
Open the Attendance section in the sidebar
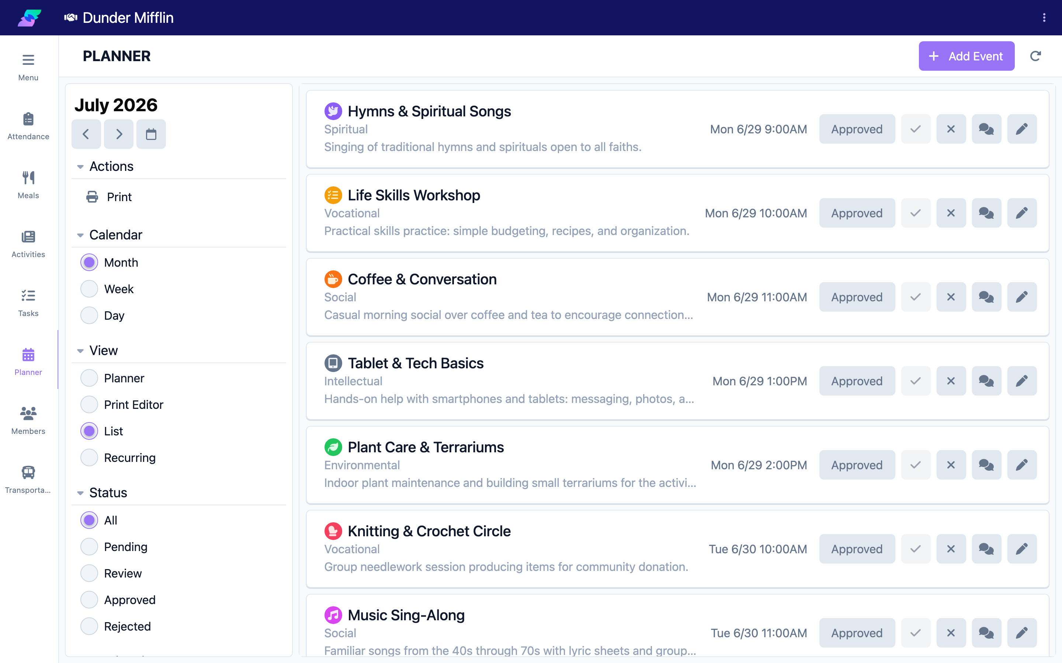(x=28, y=126)
